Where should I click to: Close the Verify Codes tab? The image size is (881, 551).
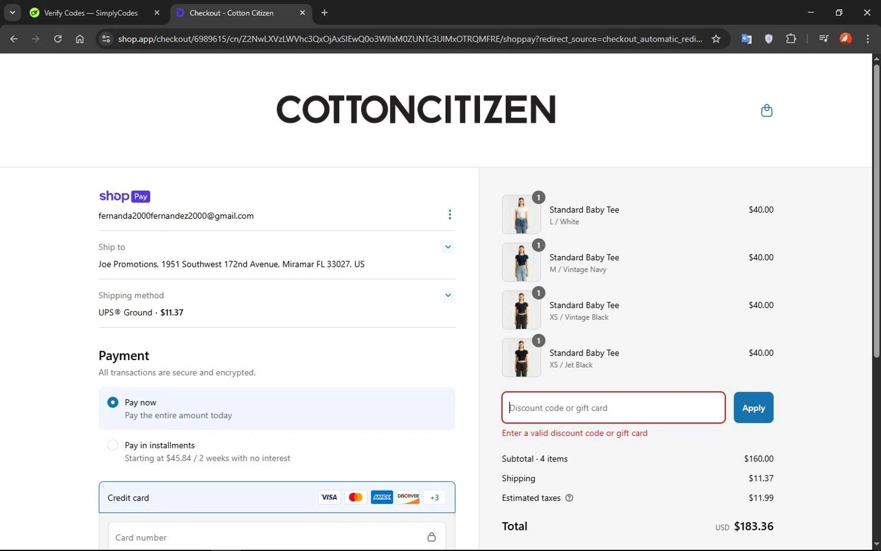(157, 12)
